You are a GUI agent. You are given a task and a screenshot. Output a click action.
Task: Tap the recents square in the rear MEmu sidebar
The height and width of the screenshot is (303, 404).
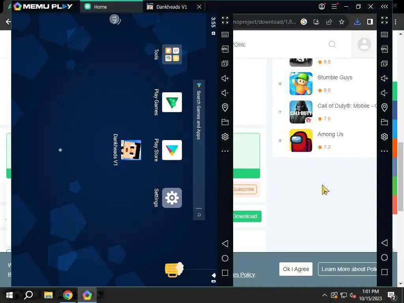click(384, 272)
